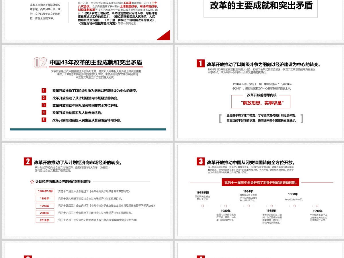
Task: Click the timeline dot above 1985年
Action: pos(271,206)
